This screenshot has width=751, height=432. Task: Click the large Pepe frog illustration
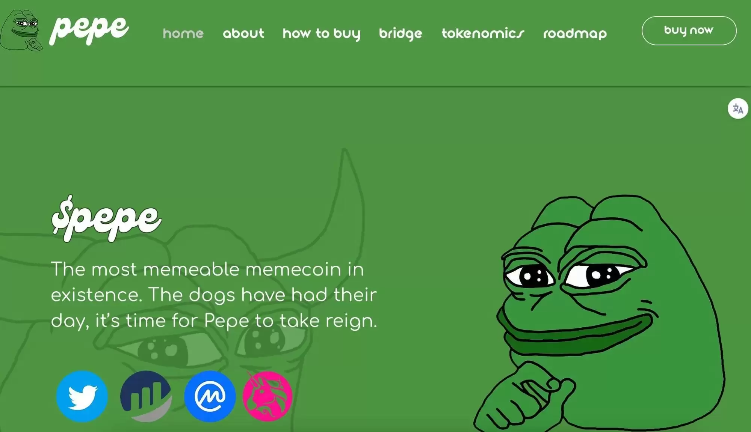(599, 313)
